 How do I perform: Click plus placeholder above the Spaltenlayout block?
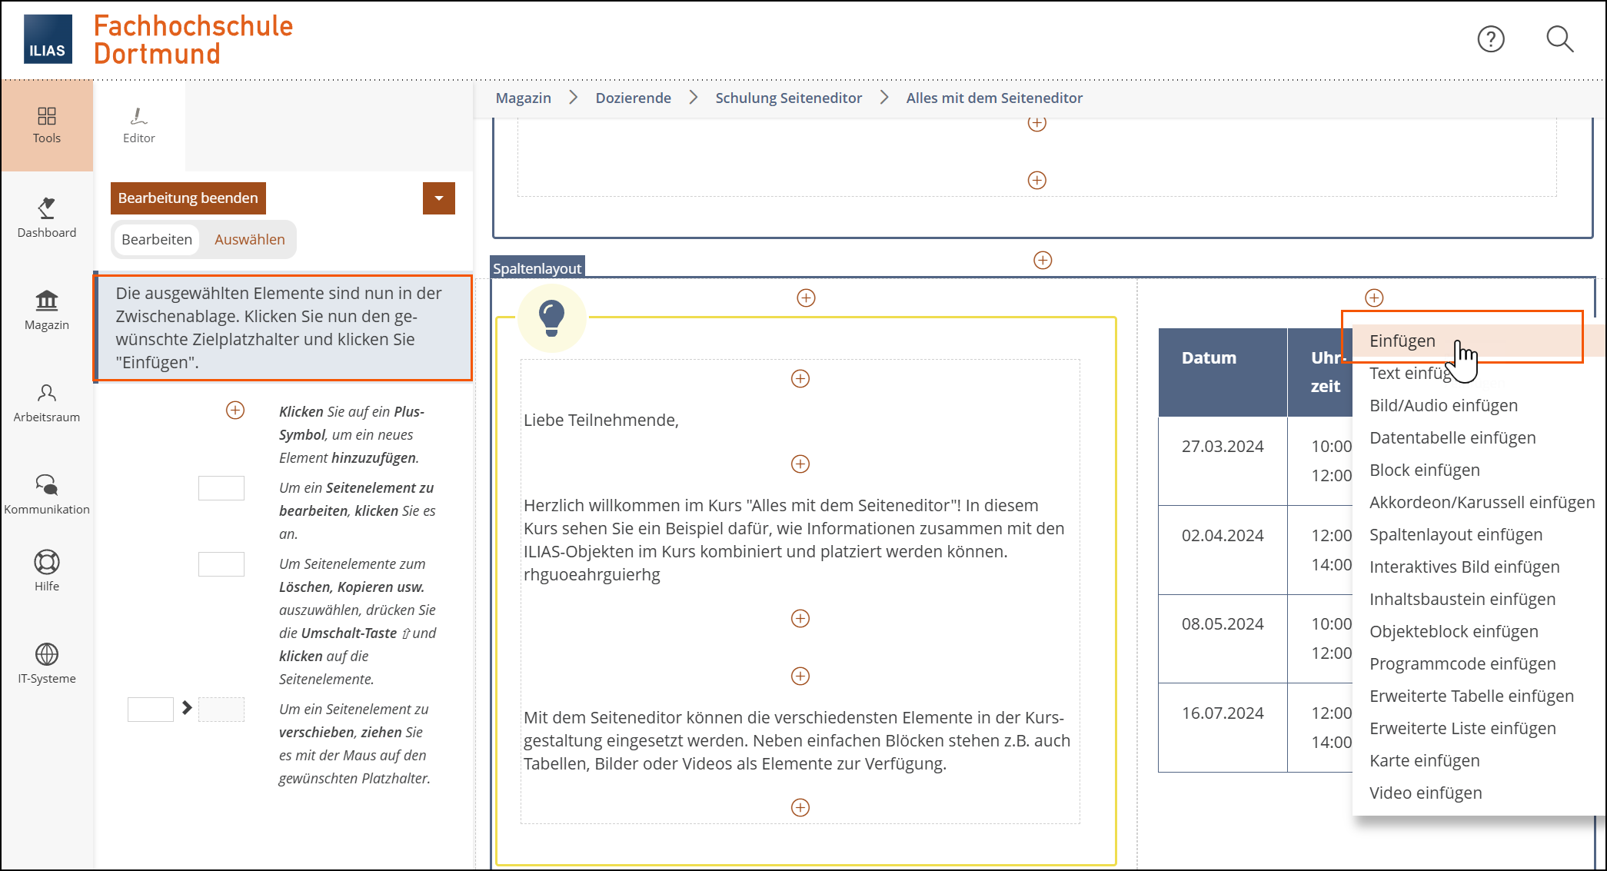(1042, 261)
